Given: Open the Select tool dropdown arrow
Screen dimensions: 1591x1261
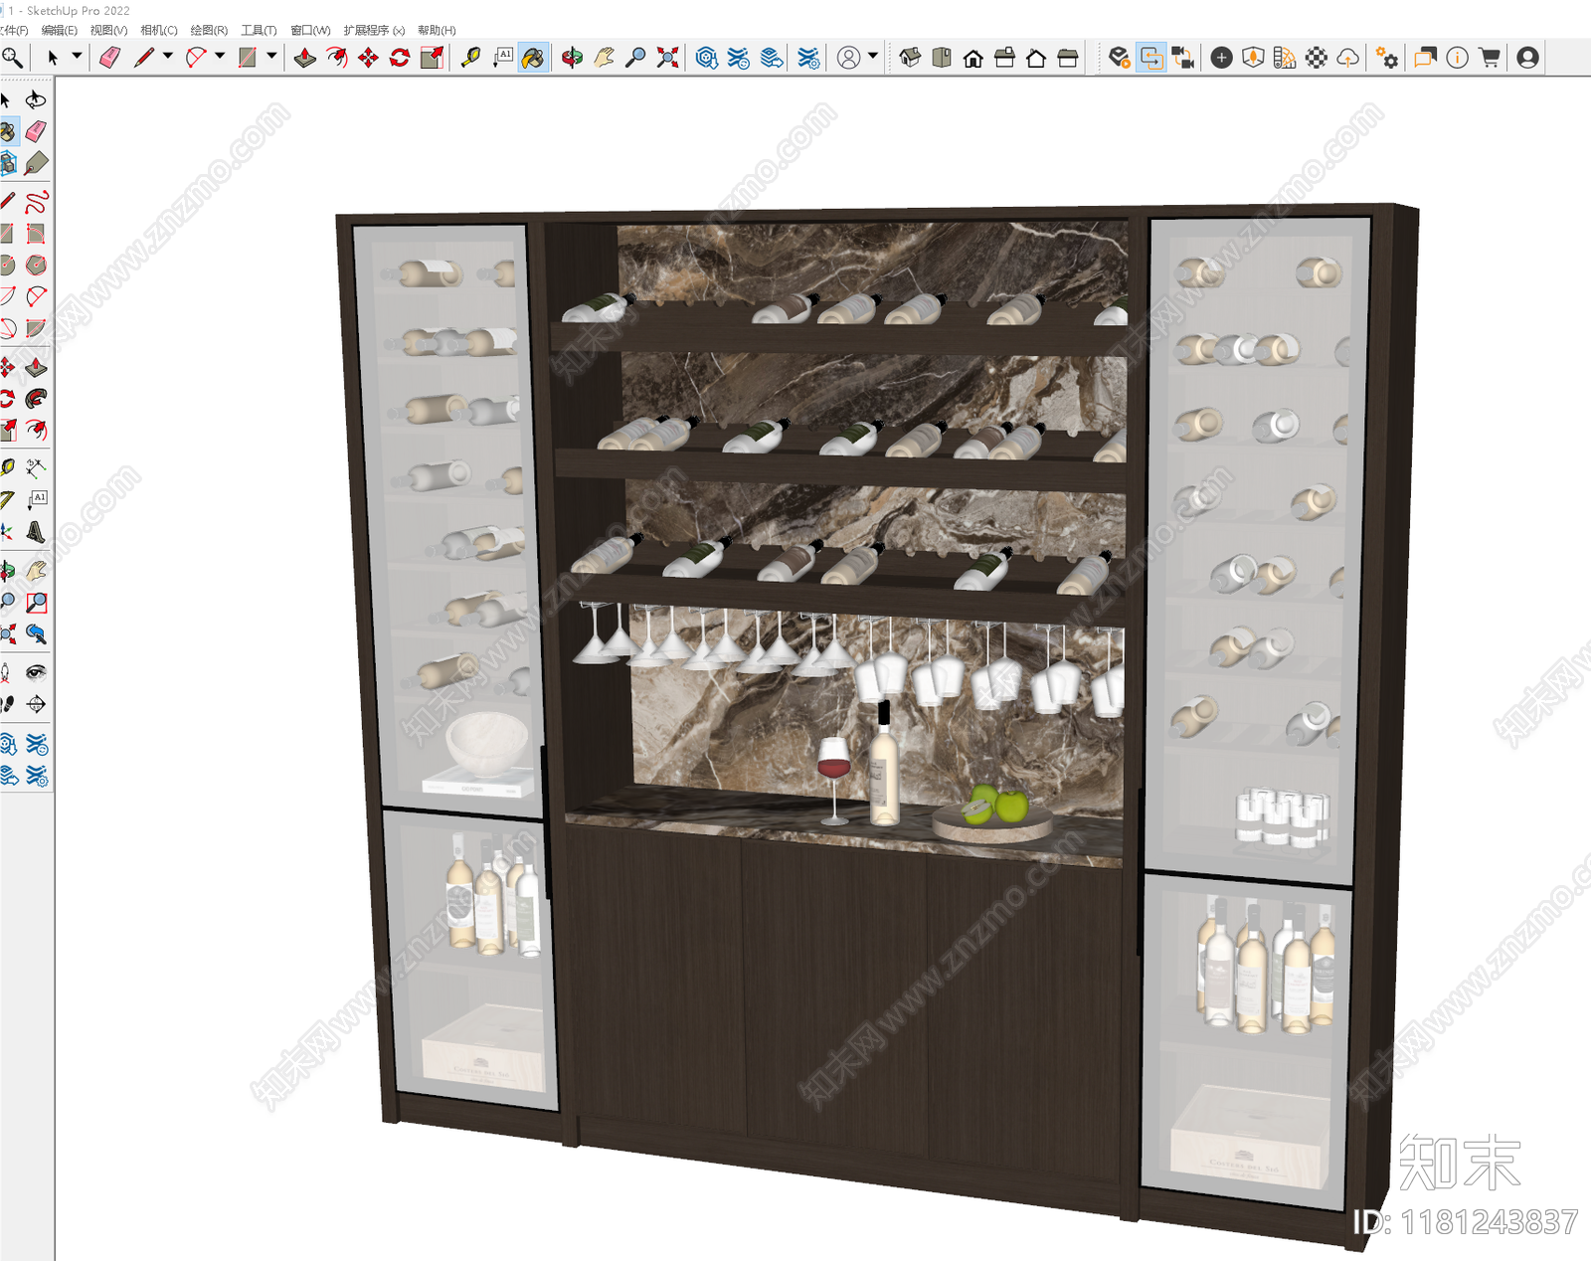Looking at the screenshot, I should tap(77, 57).
